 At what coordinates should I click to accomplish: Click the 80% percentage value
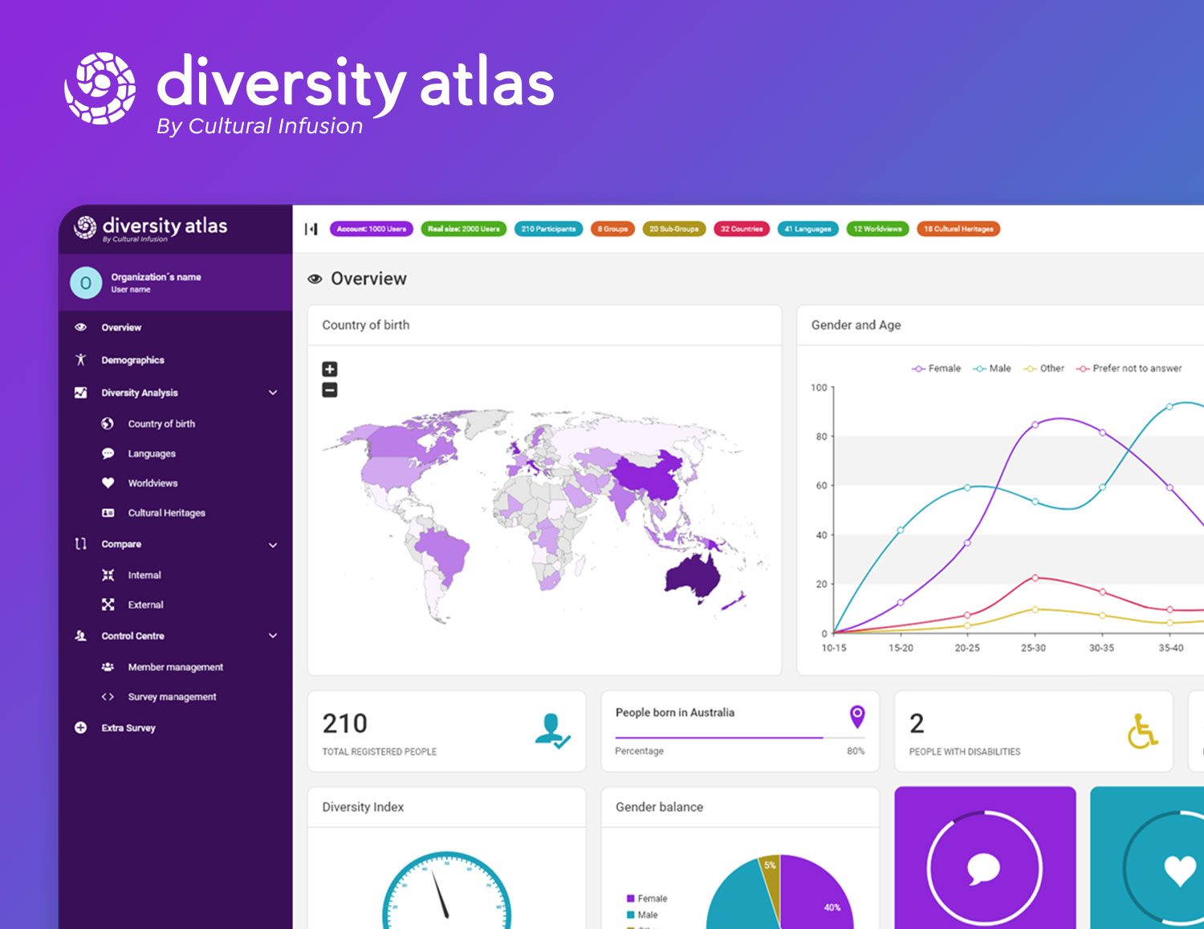pos(856,751)
